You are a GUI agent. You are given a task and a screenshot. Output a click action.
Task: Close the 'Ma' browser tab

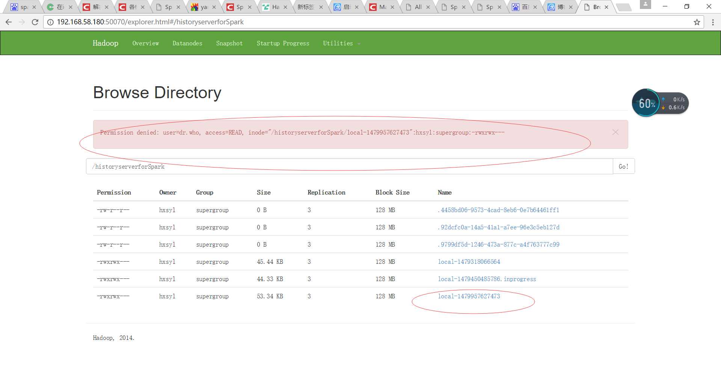tap(392, 7)
